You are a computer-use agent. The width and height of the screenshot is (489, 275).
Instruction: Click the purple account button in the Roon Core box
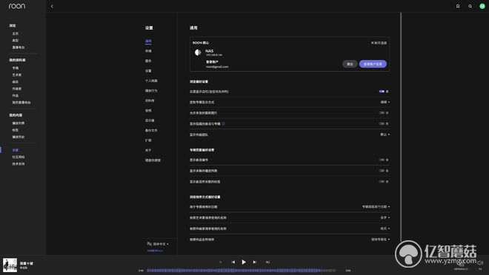[373, 64]
